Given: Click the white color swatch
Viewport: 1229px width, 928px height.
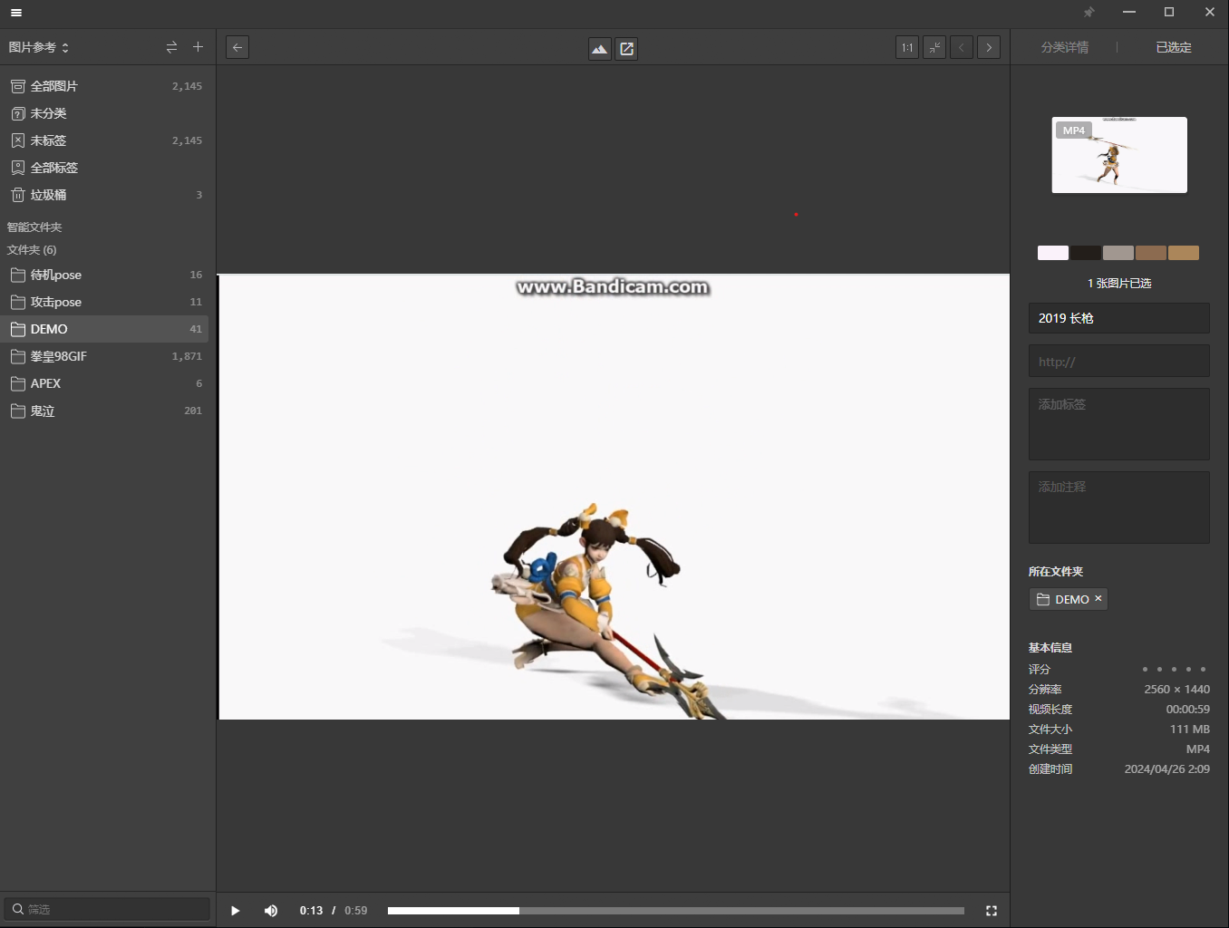Looking at the screenshot, I should point(1053,253).
